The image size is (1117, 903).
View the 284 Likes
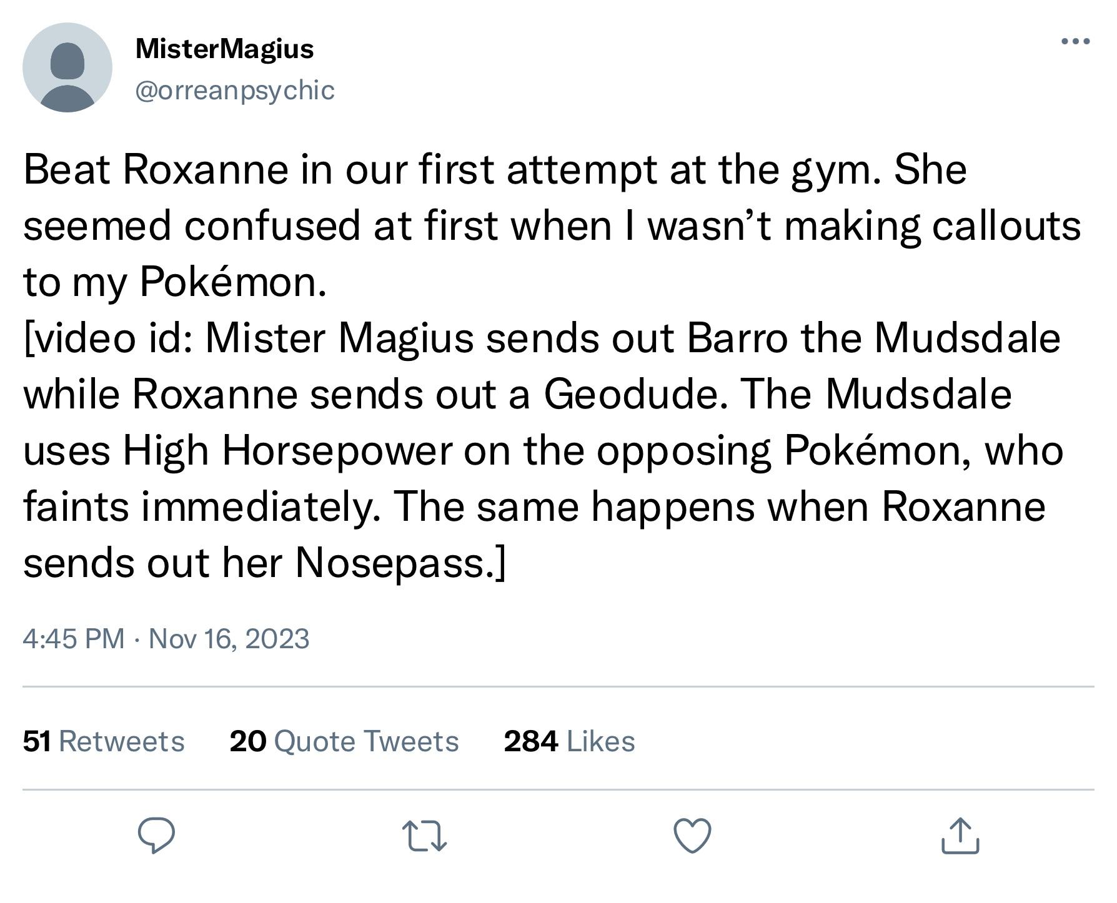[x=569, y=741]
